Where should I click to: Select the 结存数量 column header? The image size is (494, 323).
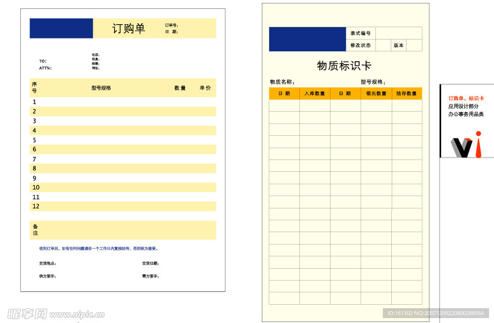point(407,94)
